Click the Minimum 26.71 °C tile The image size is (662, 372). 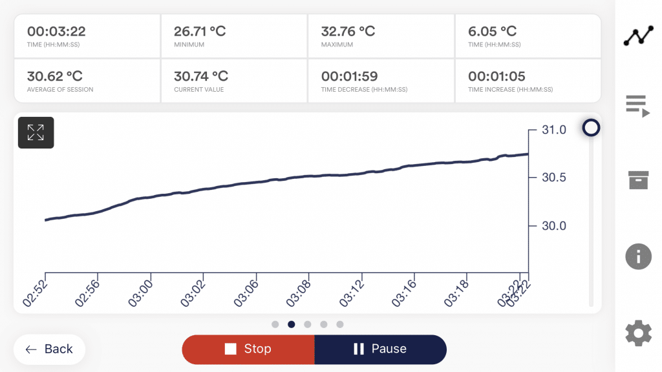[x=233, y=36]
